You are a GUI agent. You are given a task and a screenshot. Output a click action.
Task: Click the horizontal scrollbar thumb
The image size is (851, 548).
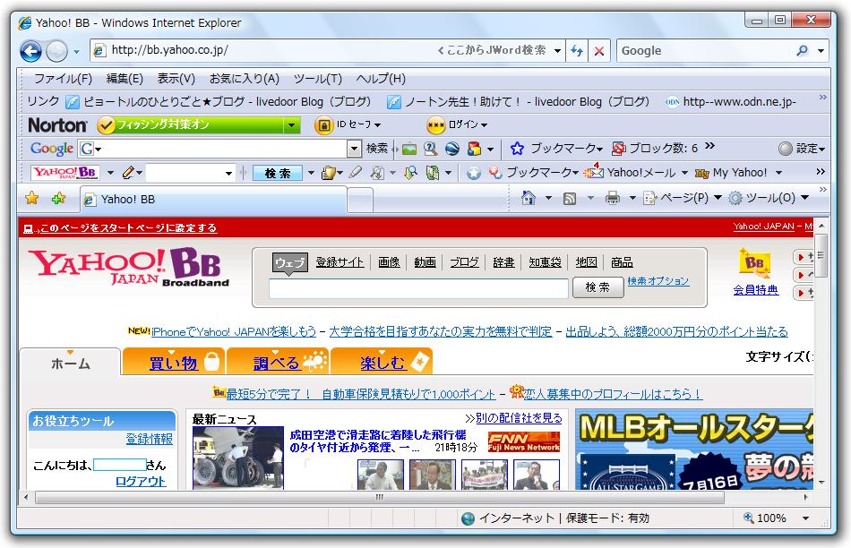click(x=380, y=498)
